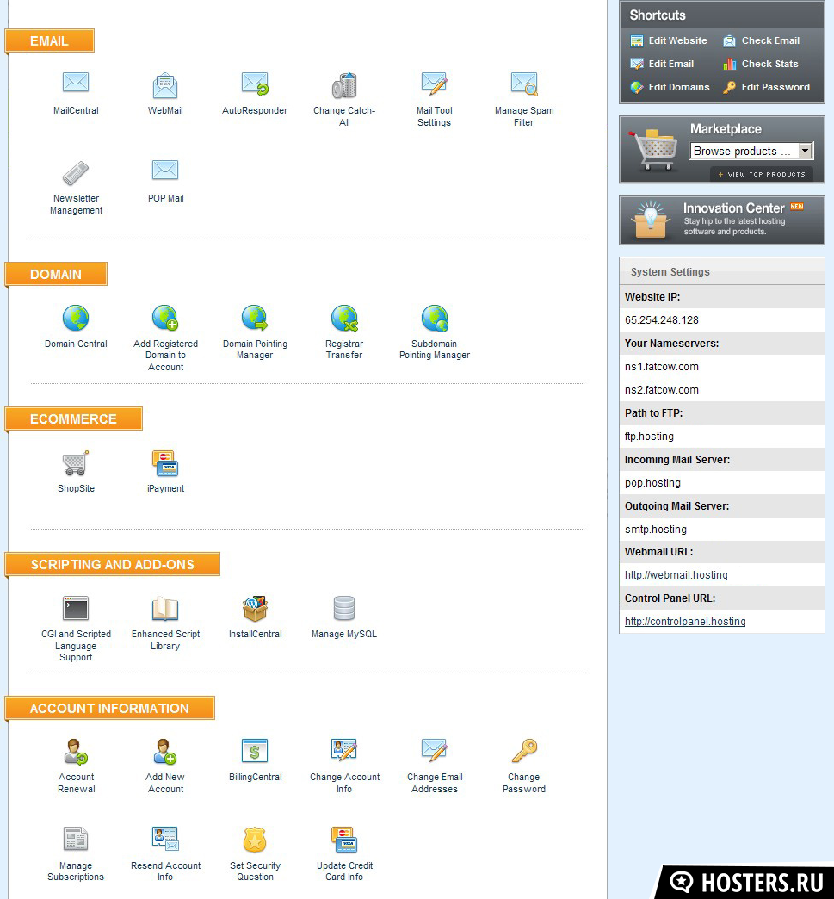The width and height of the screenshot is (834, 899).
Task: Open the Manage MySQL database icon
Action: (x=344, y=608)
